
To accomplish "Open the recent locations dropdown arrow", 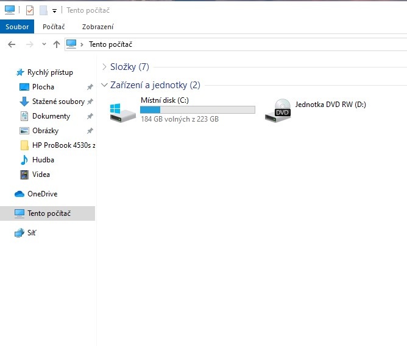I will click(x=44, y=44).
